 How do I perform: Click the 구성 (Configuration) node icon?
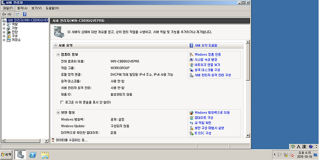[x=8, y=36]
